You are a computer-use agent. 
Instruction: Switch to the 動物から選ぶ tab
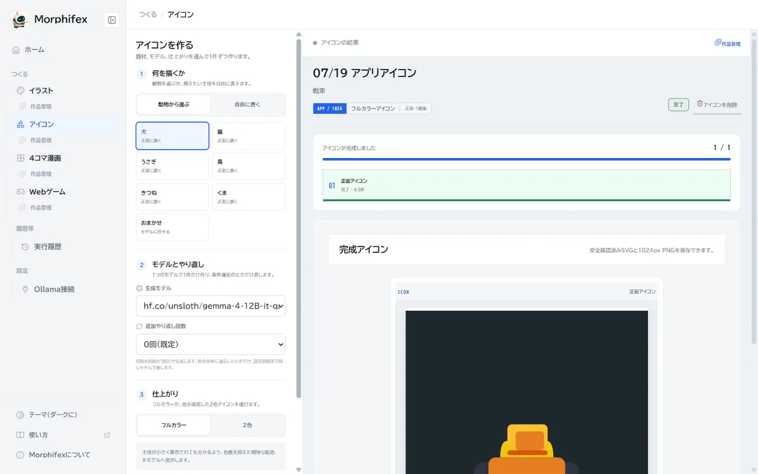174,104
